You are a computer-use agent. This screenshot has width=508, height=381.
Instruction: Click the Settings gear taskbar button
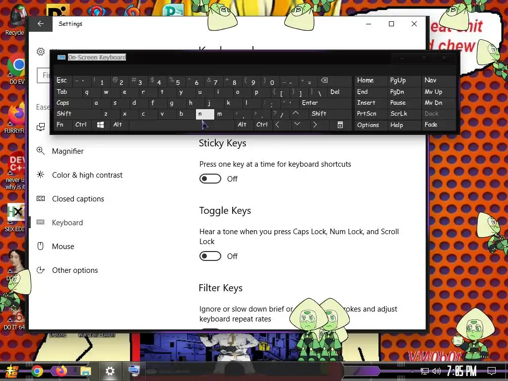coord(110,371)
